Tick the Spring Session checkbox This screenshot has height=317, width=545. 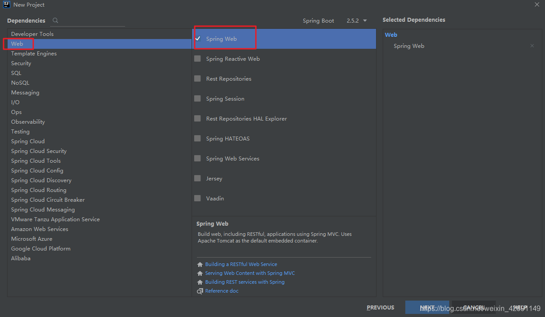[198, 98]
